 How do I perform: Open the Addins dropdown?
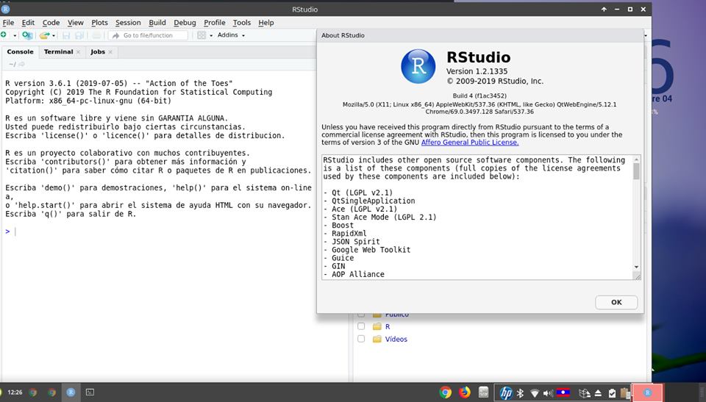click(x=231, y=35)
